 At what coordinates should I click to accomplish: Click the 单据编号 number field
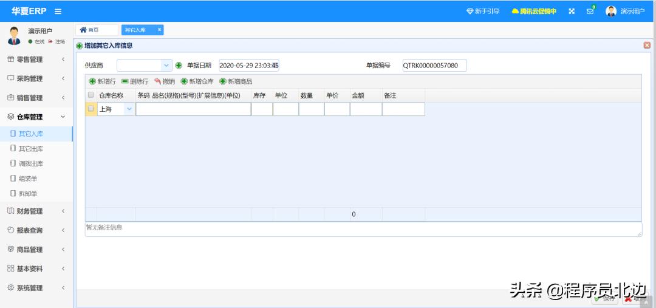435,65
